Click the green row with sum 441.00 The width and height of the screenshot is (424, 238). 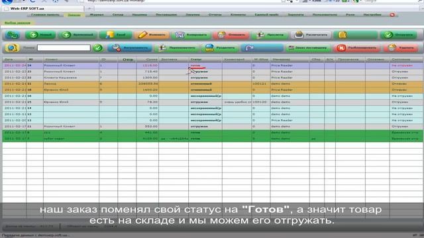[x=213, y=133]
